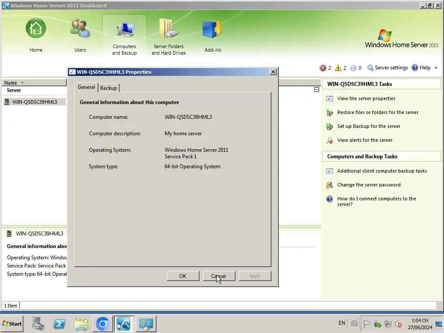This screenshot has height=333, width=444.
Task: Click Cancel in Properties dialog
Action: click(x=219, y=276)
